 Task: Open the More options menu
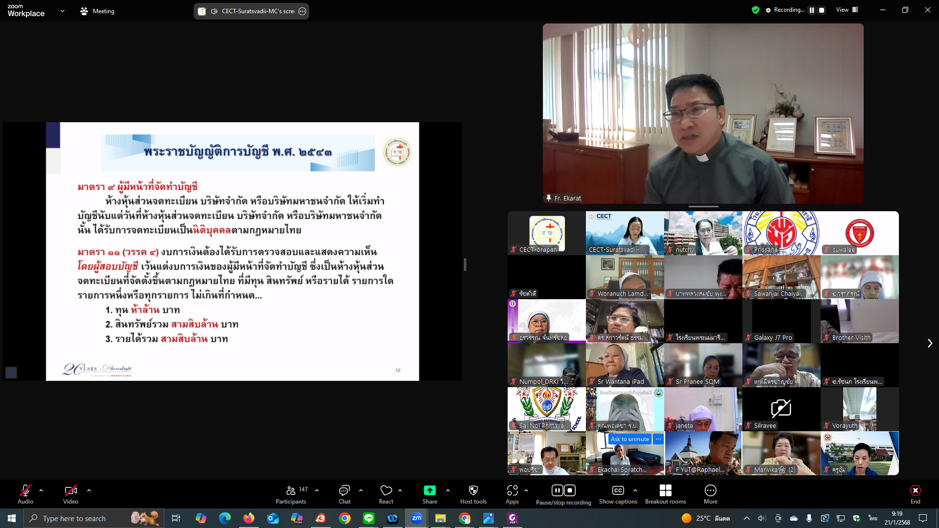(x=711, y=494)
